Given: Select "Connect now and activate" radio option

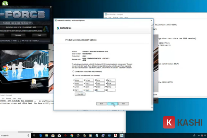Looking at the screenshot, I should (x=73, y=71).
